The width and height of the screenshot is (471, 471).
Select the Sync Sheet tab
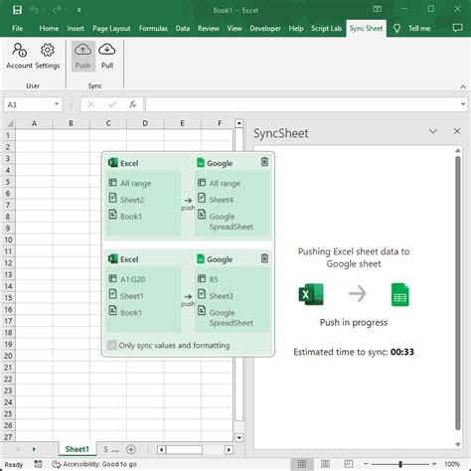[366, 29]
